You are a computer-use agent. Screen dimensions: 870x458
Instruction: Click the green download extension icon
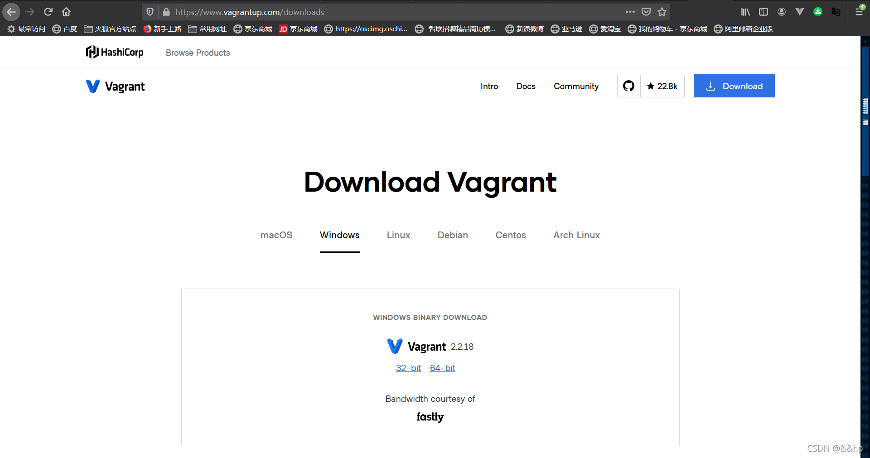point(818,12)
